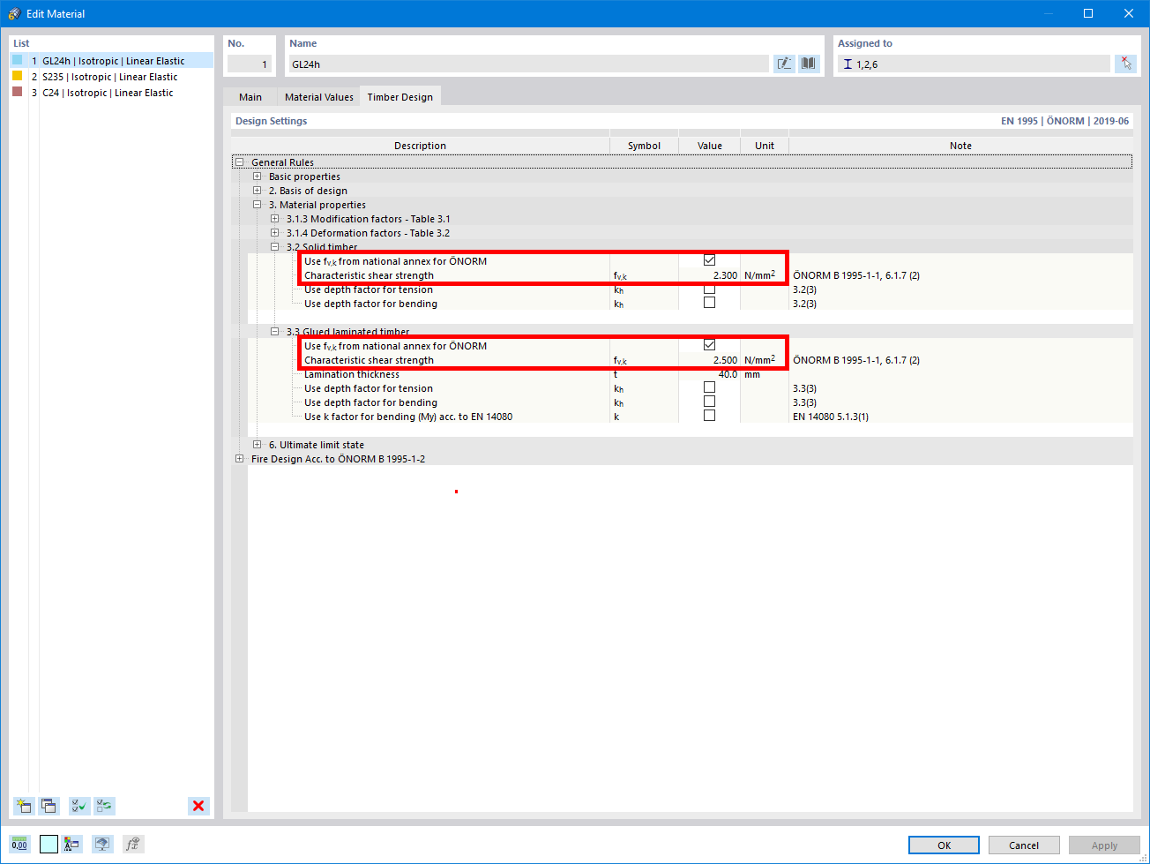
Task: Click the pick-in-graphic cursor icon
Action: [1125, 64]
